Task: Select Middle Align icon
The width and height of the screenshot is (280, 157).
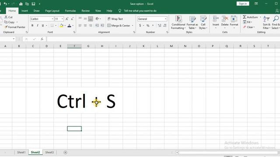Action: point(85,18)
